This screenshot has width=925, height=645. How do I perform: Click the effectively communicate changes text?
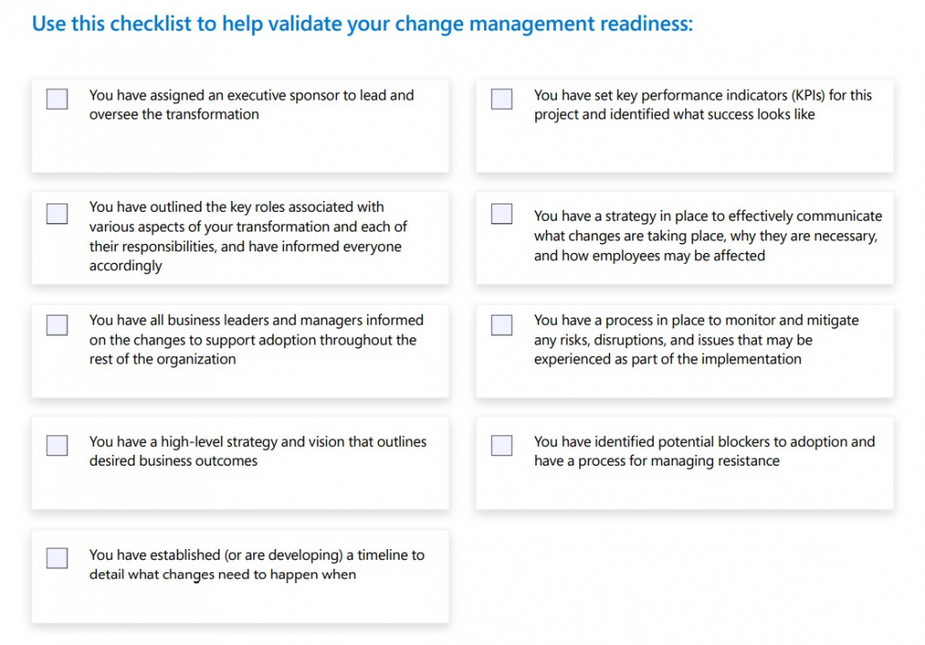[708, 236]
